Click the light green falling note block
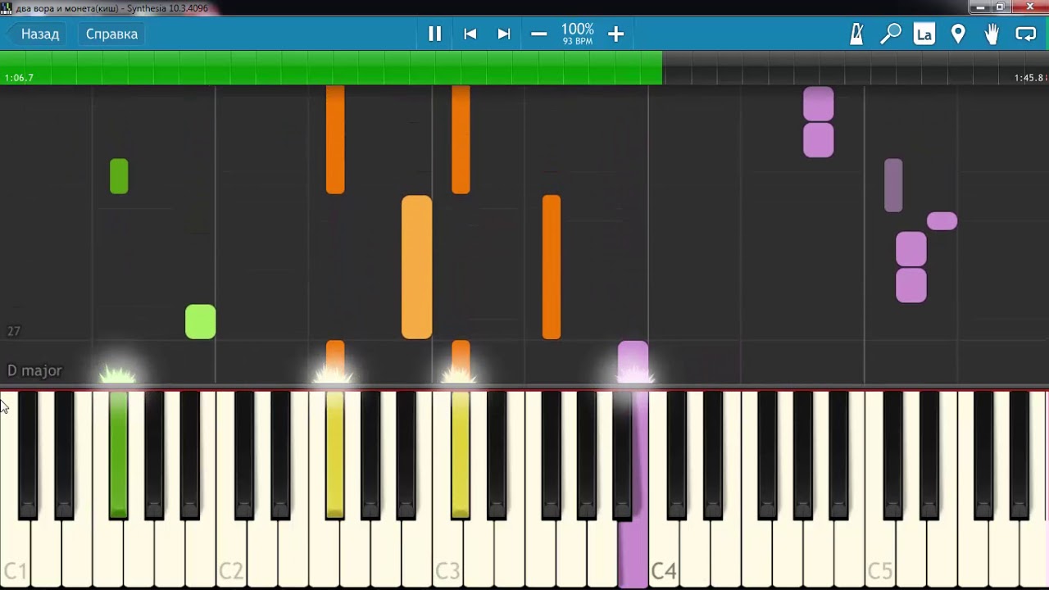Viewport: 1049px width, 590px height. [x=201, y=322]
